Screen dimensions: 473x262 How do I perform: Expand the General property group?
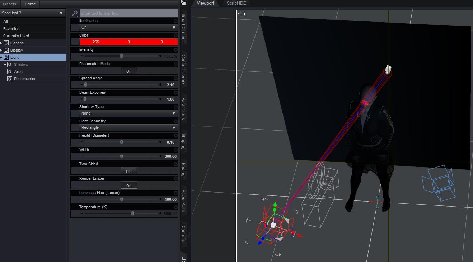(x=1, y=43)
